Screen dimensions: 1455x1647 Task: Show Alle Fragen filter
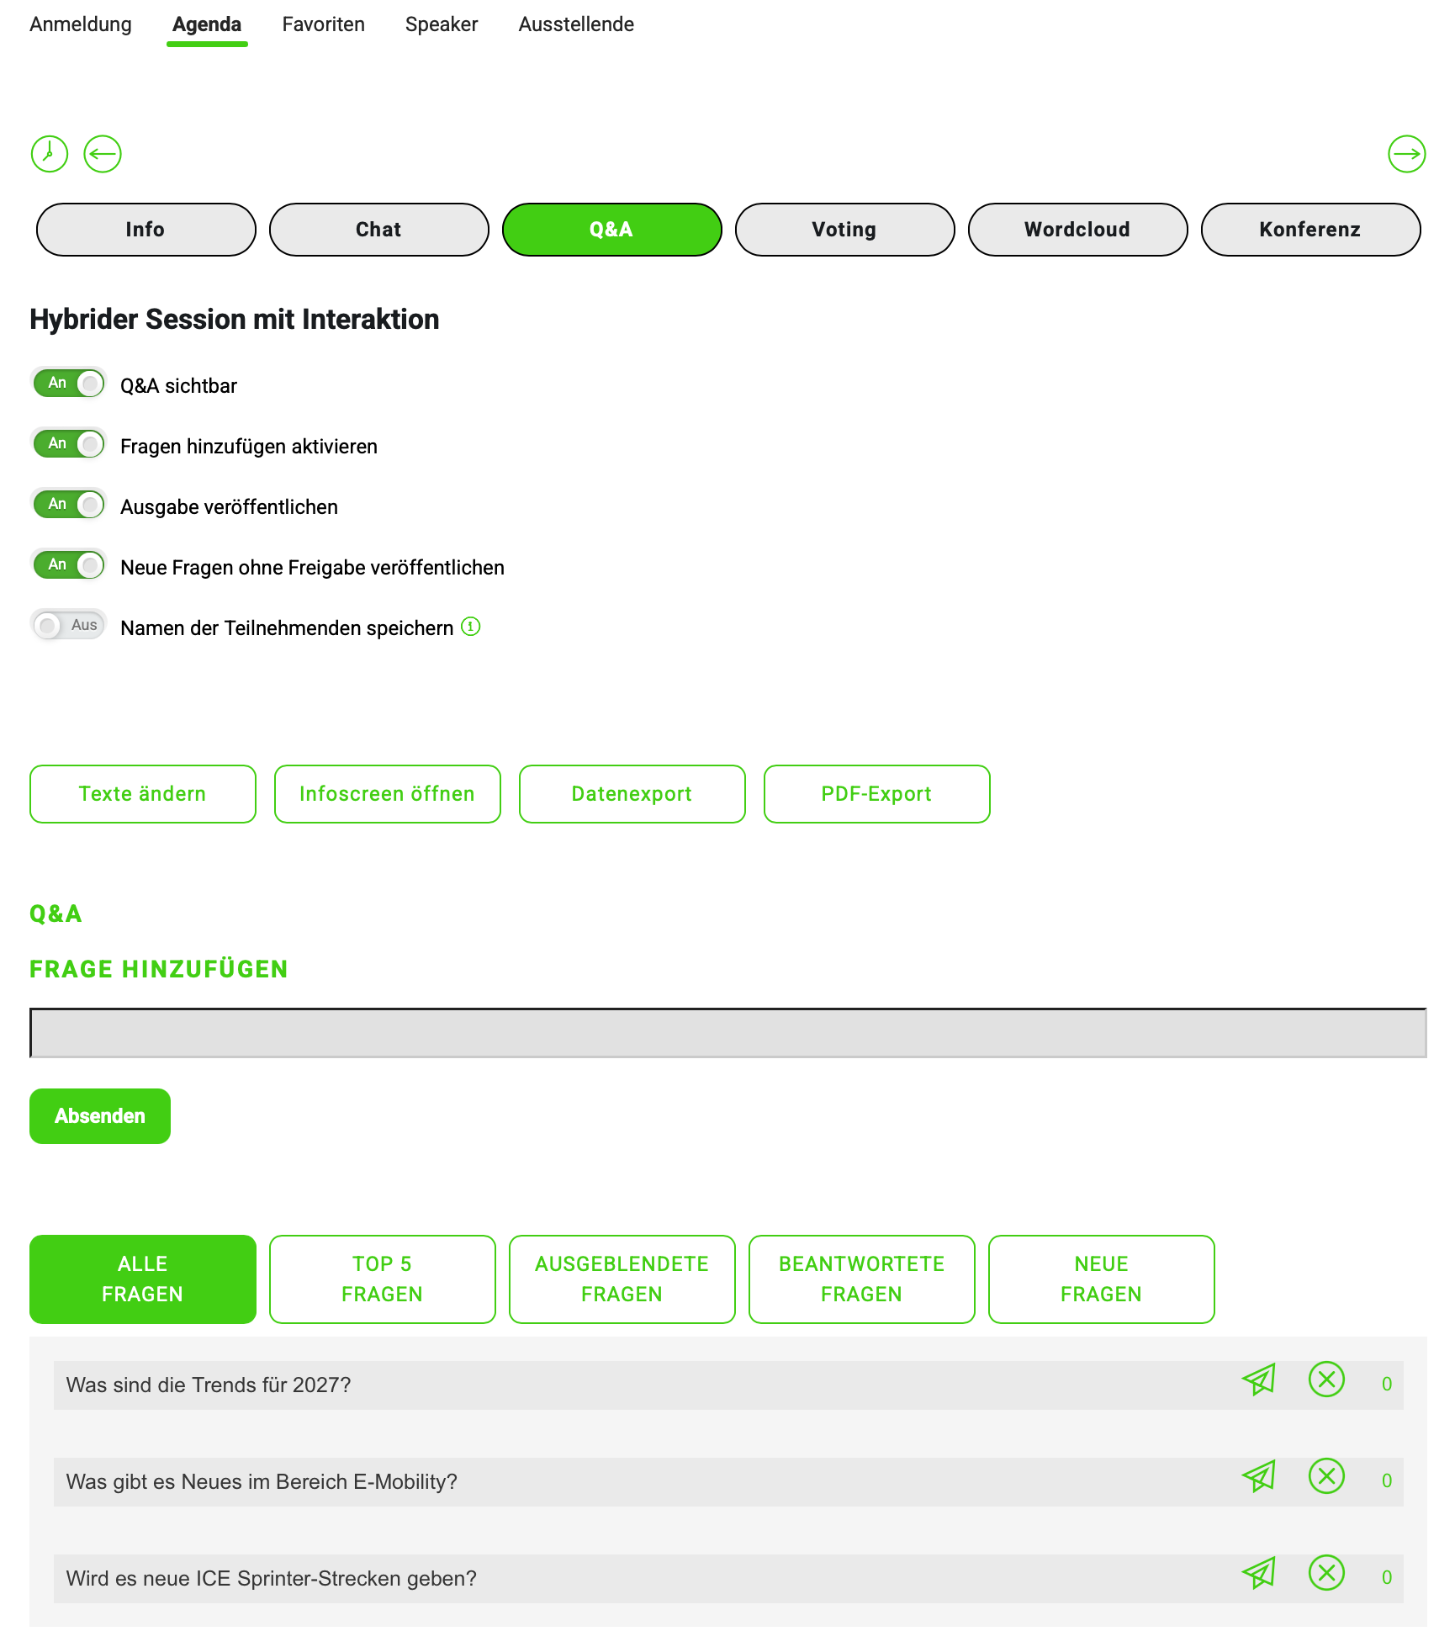click(143, 1279)
